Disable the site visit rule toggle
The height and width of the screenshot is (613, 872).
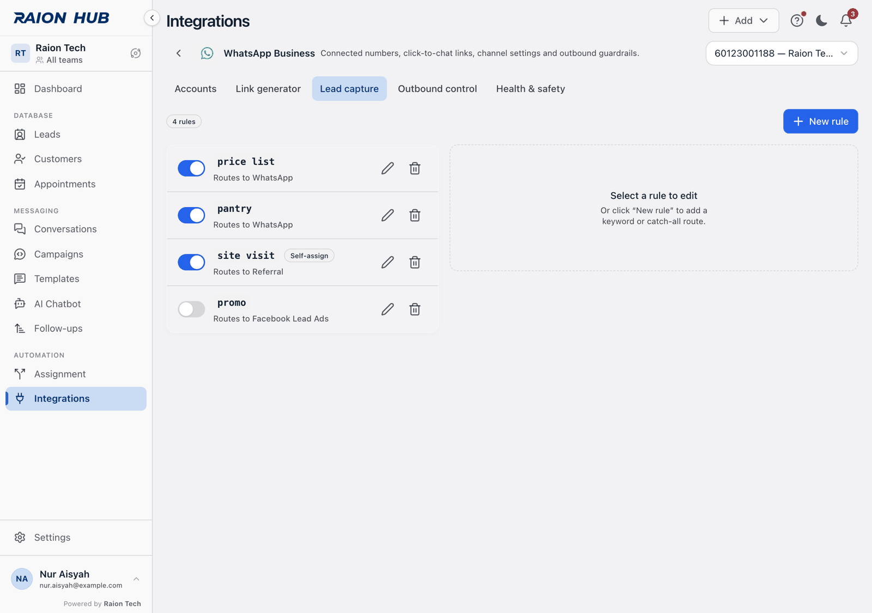[191, 262]
